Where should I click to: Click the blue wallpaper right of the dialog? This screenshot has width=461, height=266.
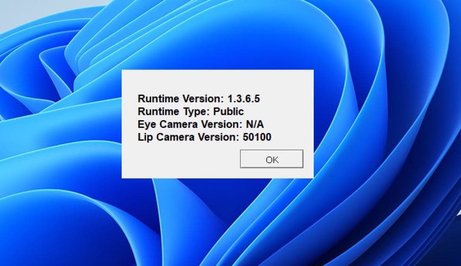[x=384, y=128]
